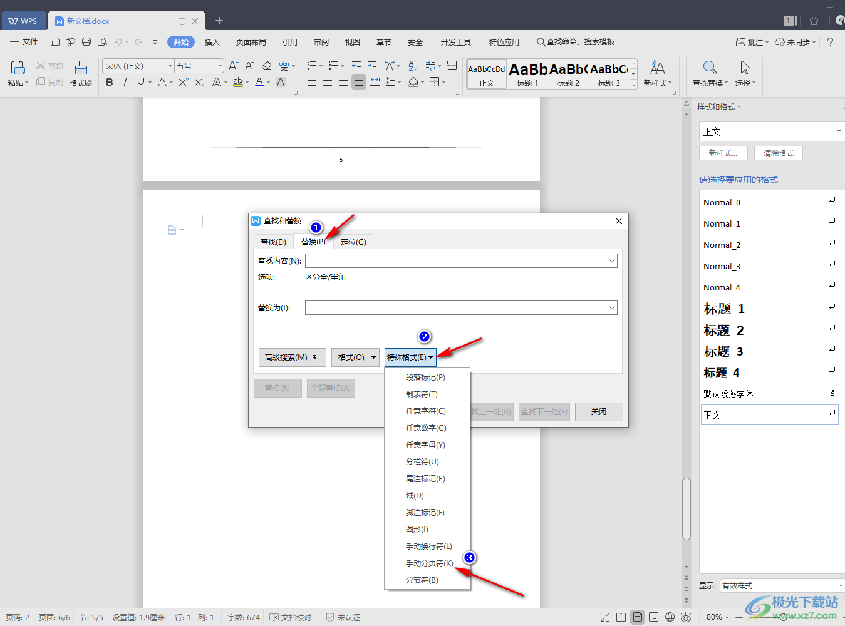The width and height of the screenshot is (845, 626).
Task: Click the Paste icon
Action: click(x=18, y=68)
